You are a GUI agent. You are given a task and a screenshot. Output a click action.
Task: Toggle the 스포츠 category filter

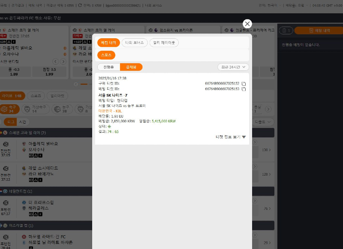(106, 55)
